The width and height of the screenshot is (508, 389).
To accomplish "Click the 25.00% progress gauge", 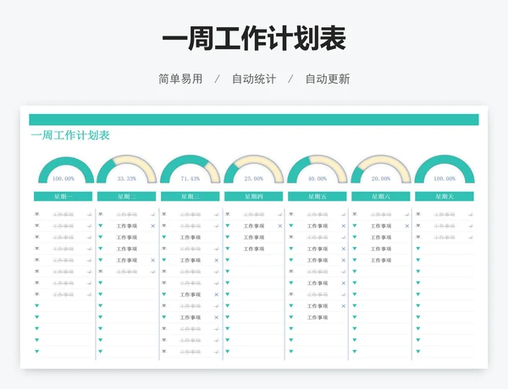I will point(254,169).
